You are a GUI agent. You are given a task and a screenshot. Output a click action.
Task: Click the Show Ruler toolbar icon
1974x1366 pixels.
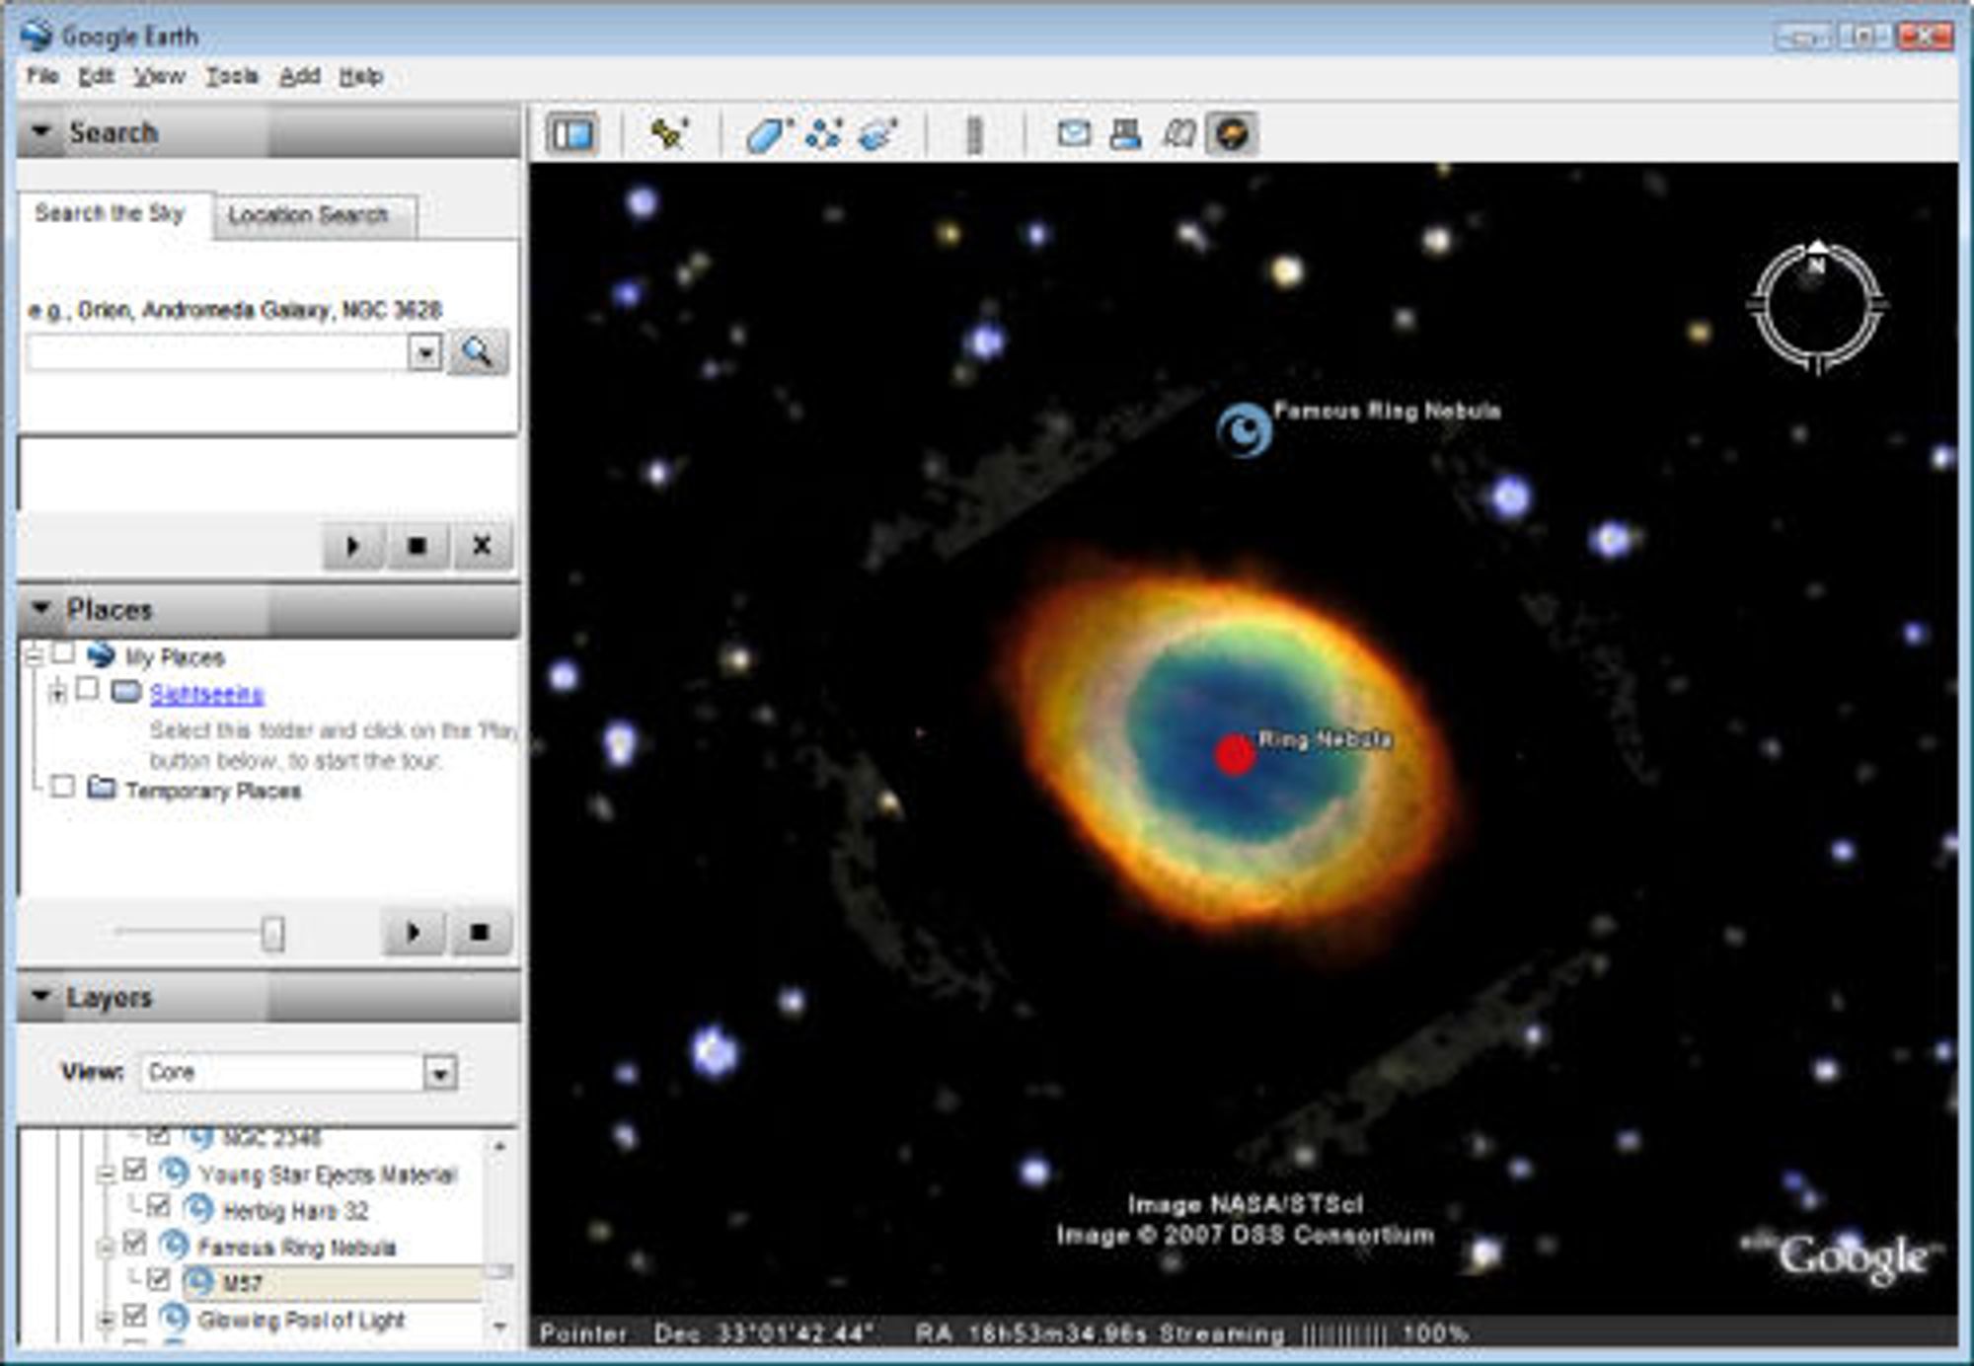pyautogui.click(x=973, y=134)
